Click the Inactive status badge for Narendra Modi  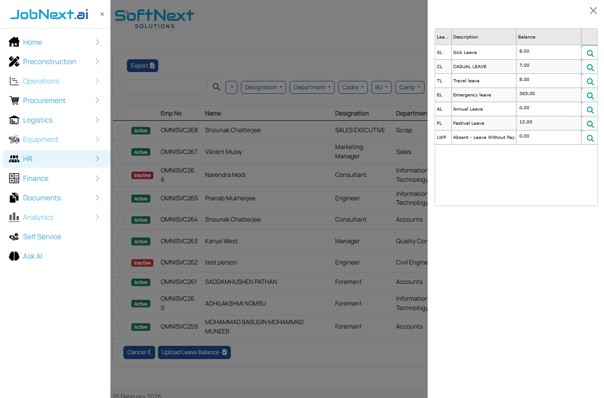pyautogui.click(x=142, y=175)
